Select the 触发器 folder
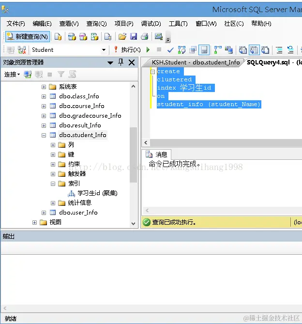302x324 pixels. (x=77, y=174)
